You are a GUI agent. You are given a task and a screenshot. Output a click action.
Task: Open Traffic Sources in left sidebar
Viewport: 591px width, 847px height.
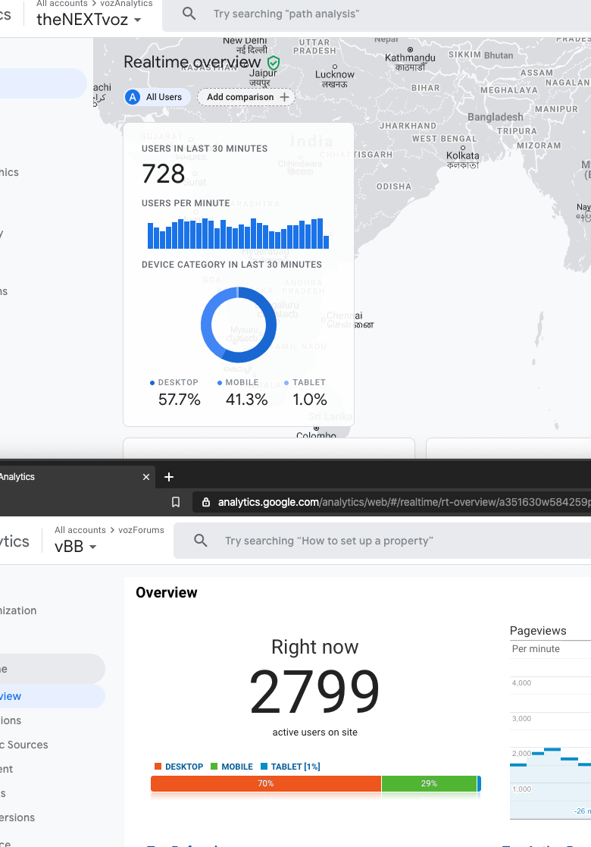[25, 745]
